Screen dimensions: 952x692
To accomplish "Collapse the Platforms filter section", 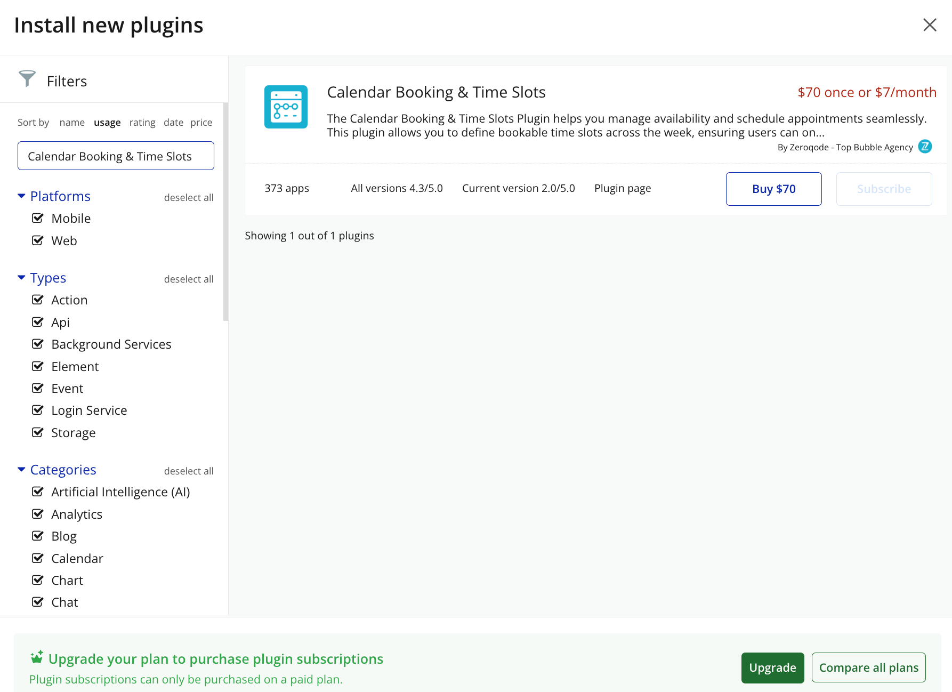I will (22, 196).
